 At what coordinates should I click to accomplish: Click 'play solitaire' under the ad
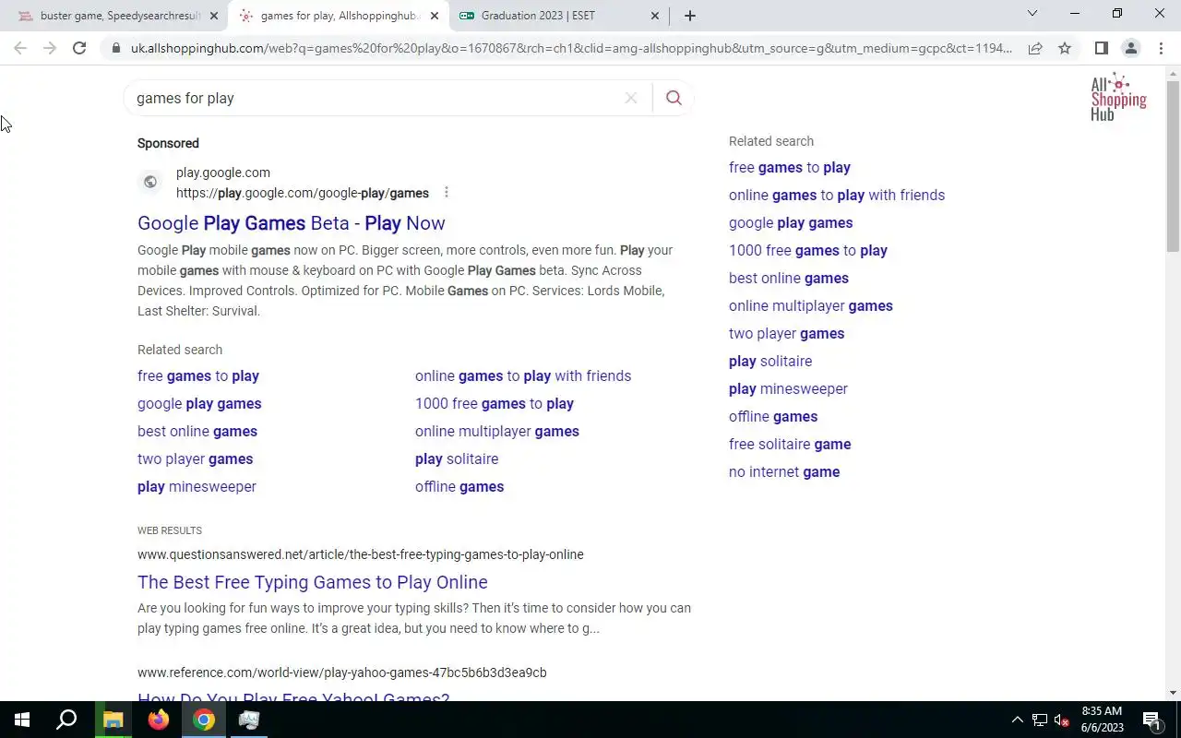tap(457, 458)
